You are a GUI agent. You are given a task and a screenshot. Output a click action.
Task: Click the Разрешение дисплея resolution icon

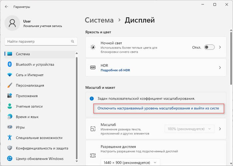click(x=93, y=156)
